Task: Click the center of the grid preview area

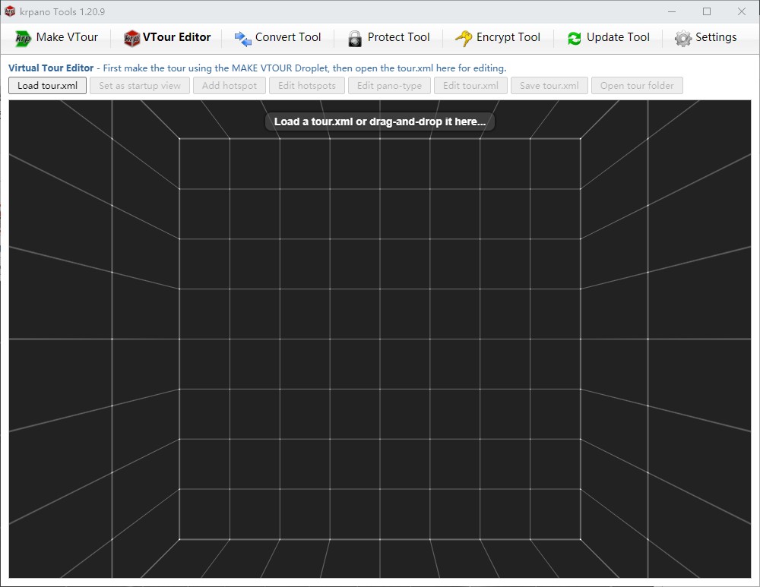Action: click(380, 339)
